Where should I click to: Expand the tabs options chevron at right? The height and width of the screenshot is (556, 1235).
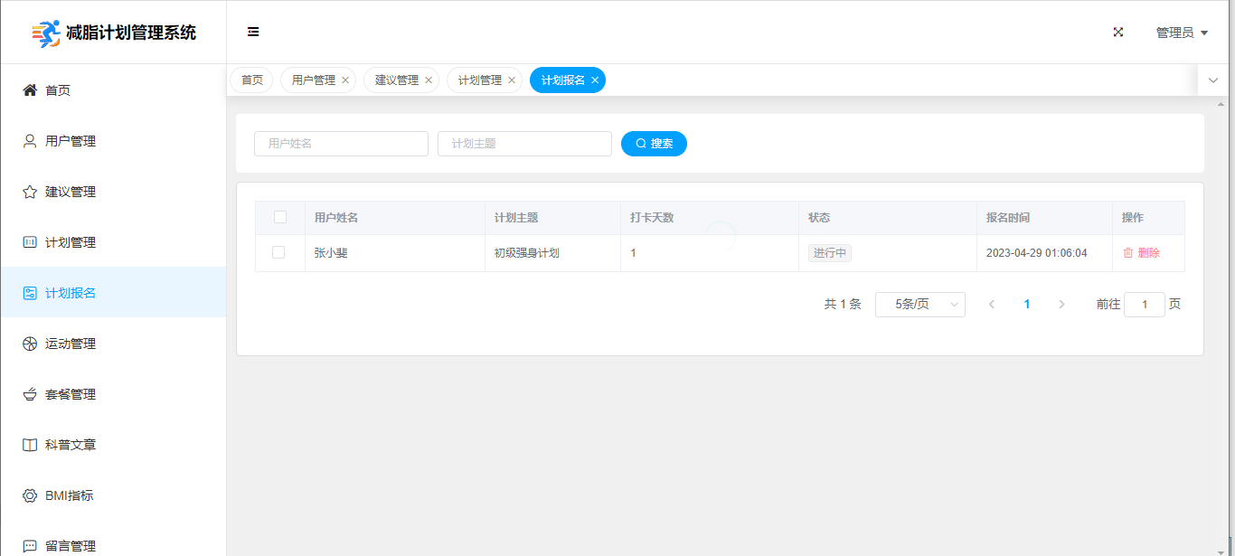click(1213, 80)
